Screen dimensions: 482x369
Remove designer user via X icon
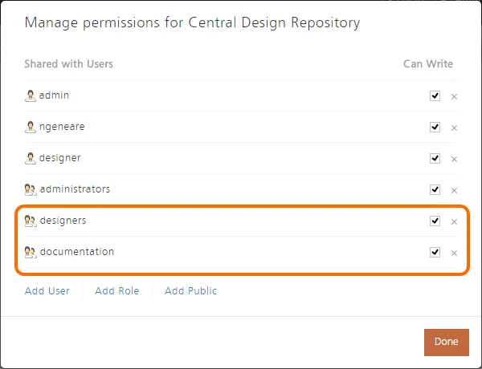pos(454,160)
